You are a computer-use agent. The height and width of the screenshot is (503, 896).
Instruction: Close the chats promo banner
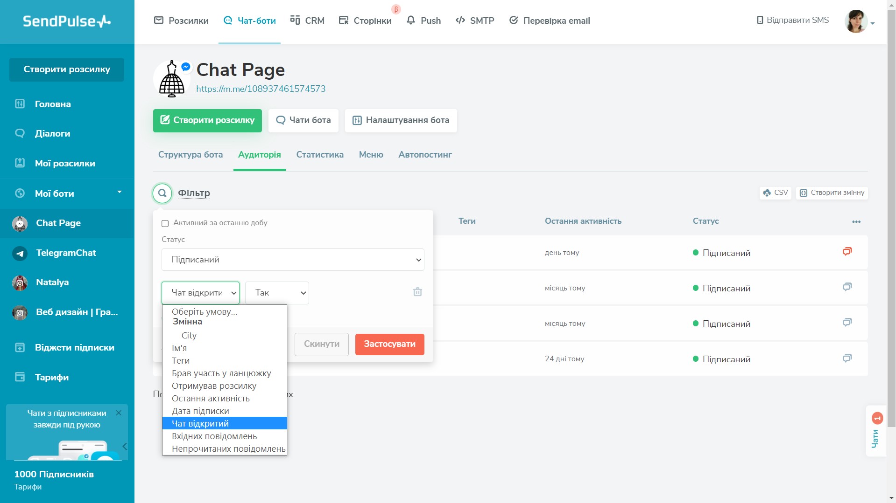pos(119,413)
